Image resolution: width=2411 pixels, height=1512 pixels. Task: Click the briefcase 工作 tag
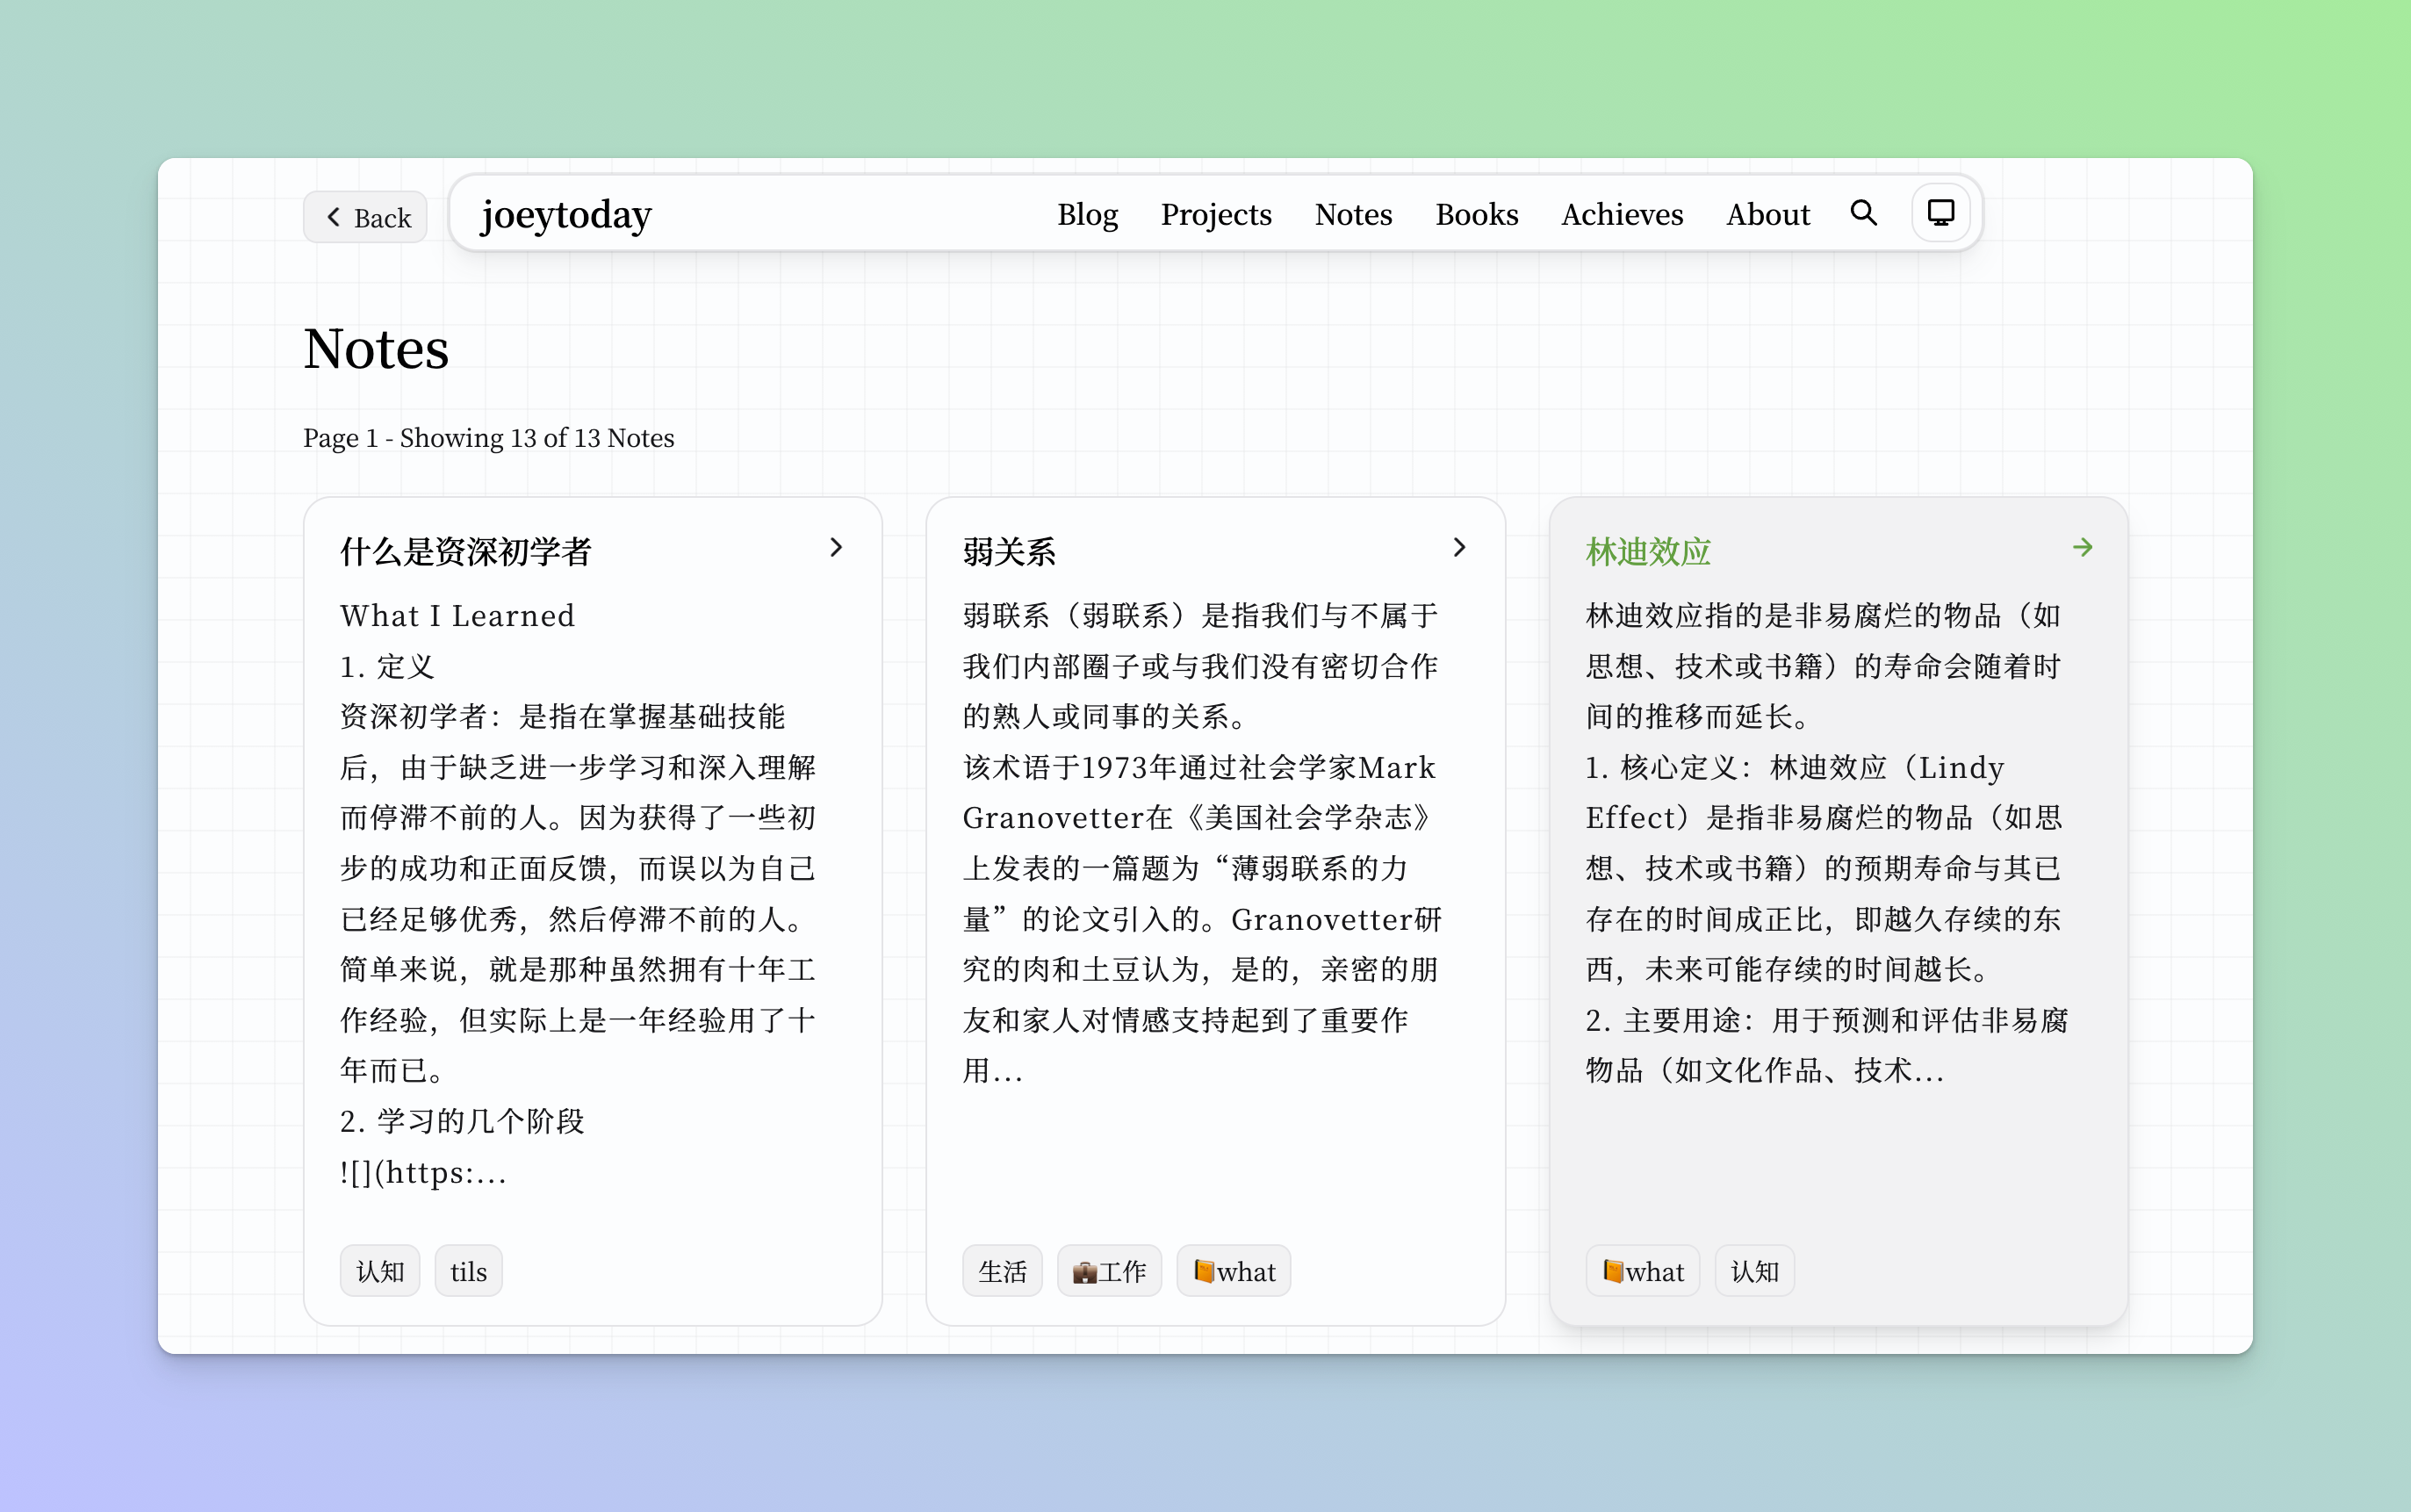(1109, 1271)
